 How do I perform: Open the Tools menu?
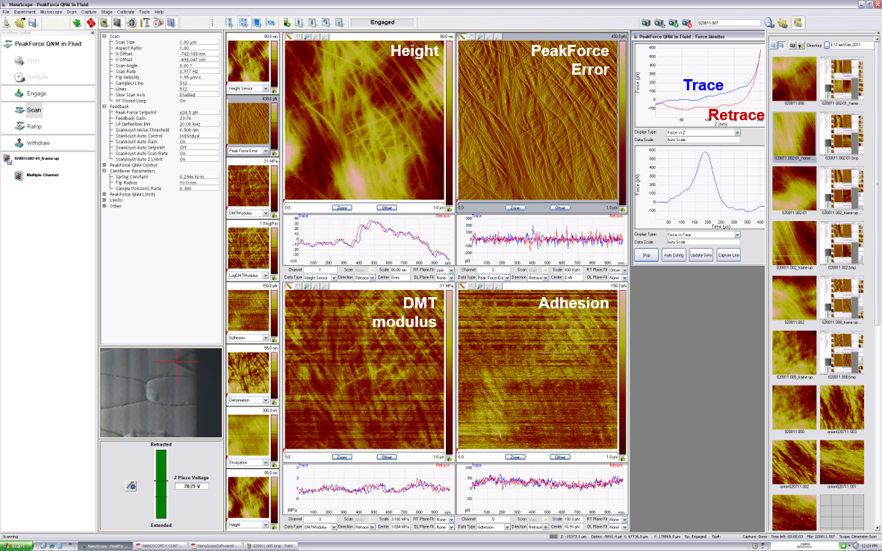(145, 12)
